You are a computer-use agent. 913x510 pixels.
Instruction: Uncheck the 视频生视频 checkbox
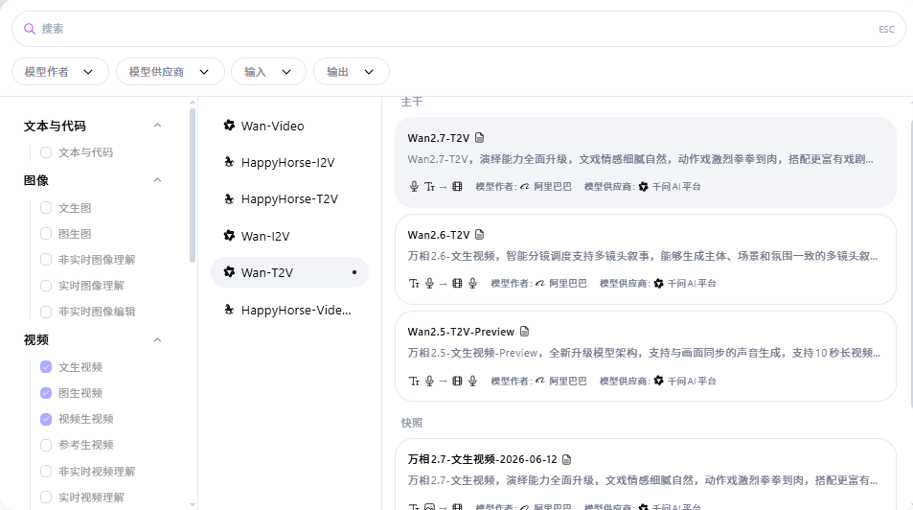[46, 419]
